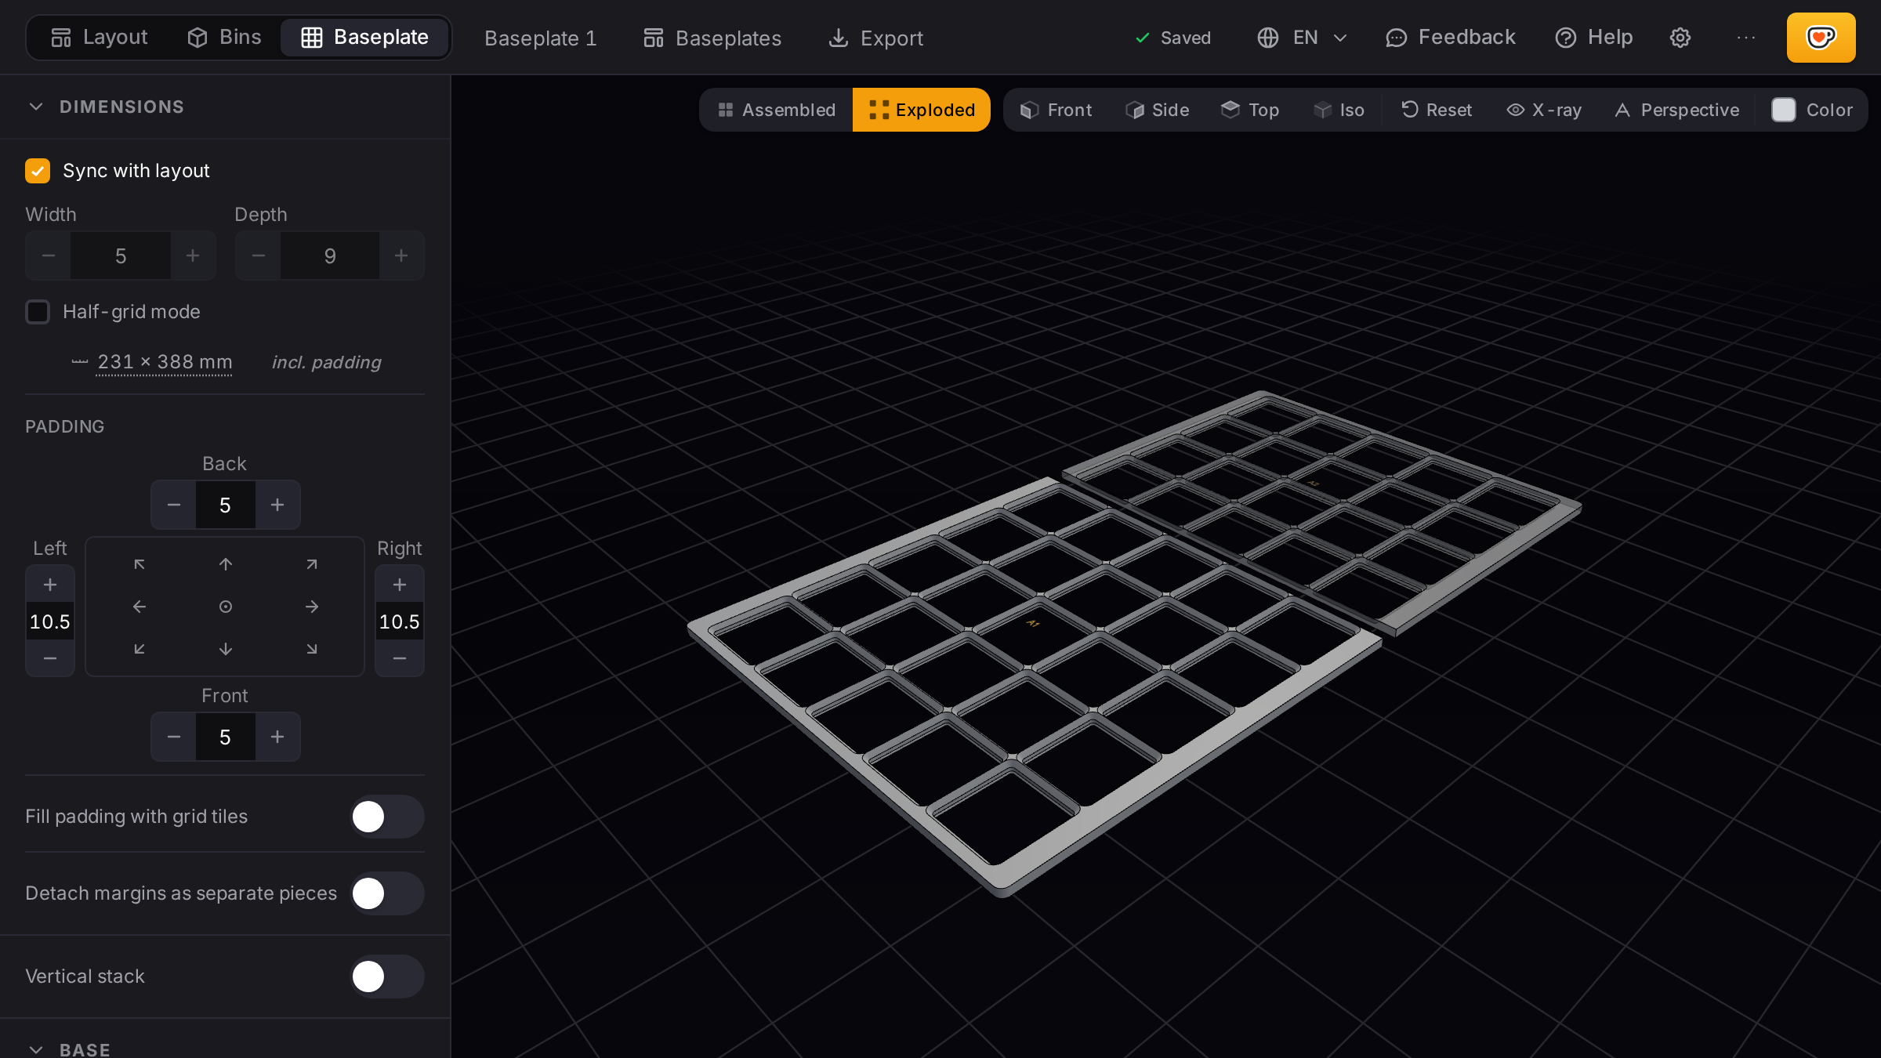This screenshot has height=1058, width=1881.
Task: Select top-center padding anchor arrow
Action: pyautogui.click(x=226, y=564)
